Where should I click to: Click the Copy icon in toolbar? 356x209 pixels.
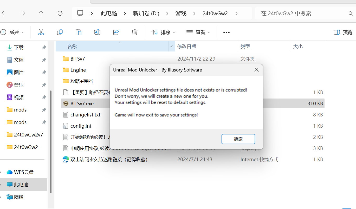(60, 32)
